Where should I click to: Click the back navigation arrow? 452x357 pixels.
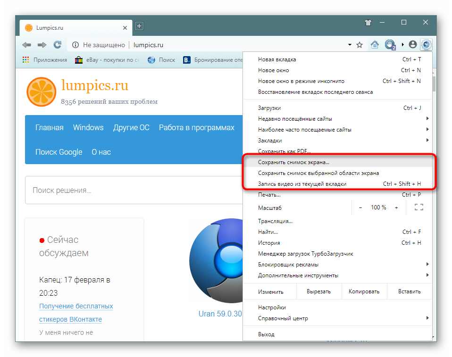[27, 45]
